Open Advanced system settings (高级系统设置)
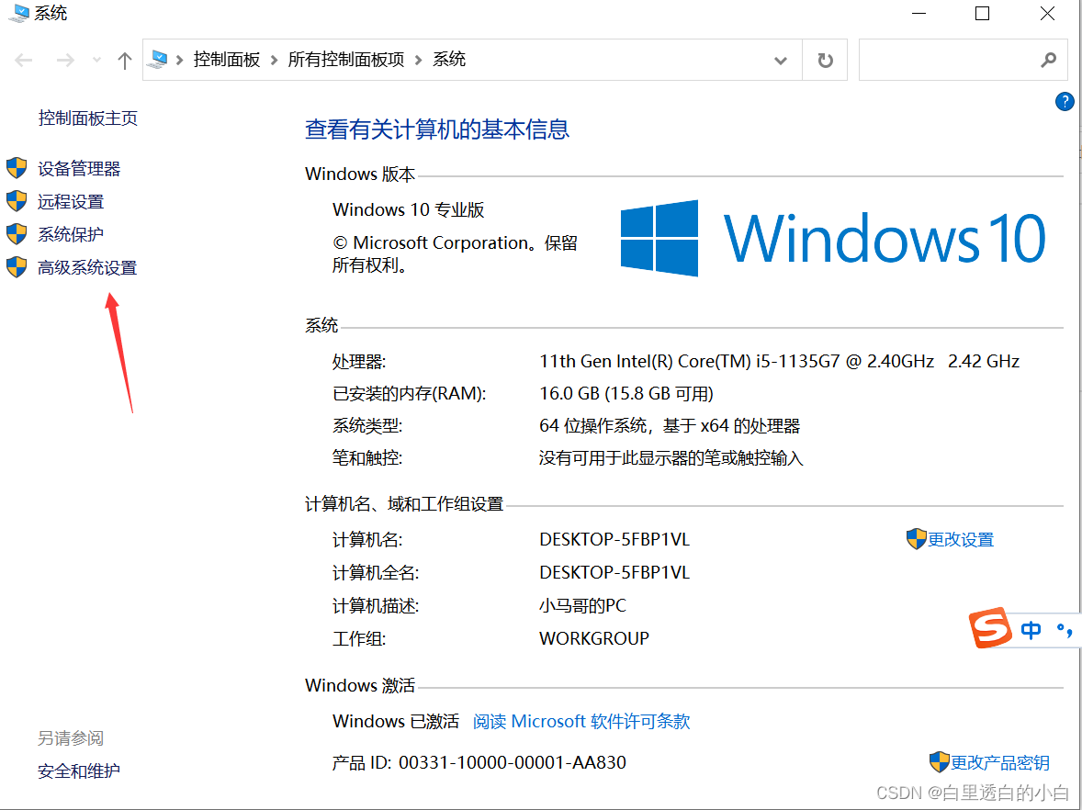The image size is (1082, 810). [x=87, y=267]
